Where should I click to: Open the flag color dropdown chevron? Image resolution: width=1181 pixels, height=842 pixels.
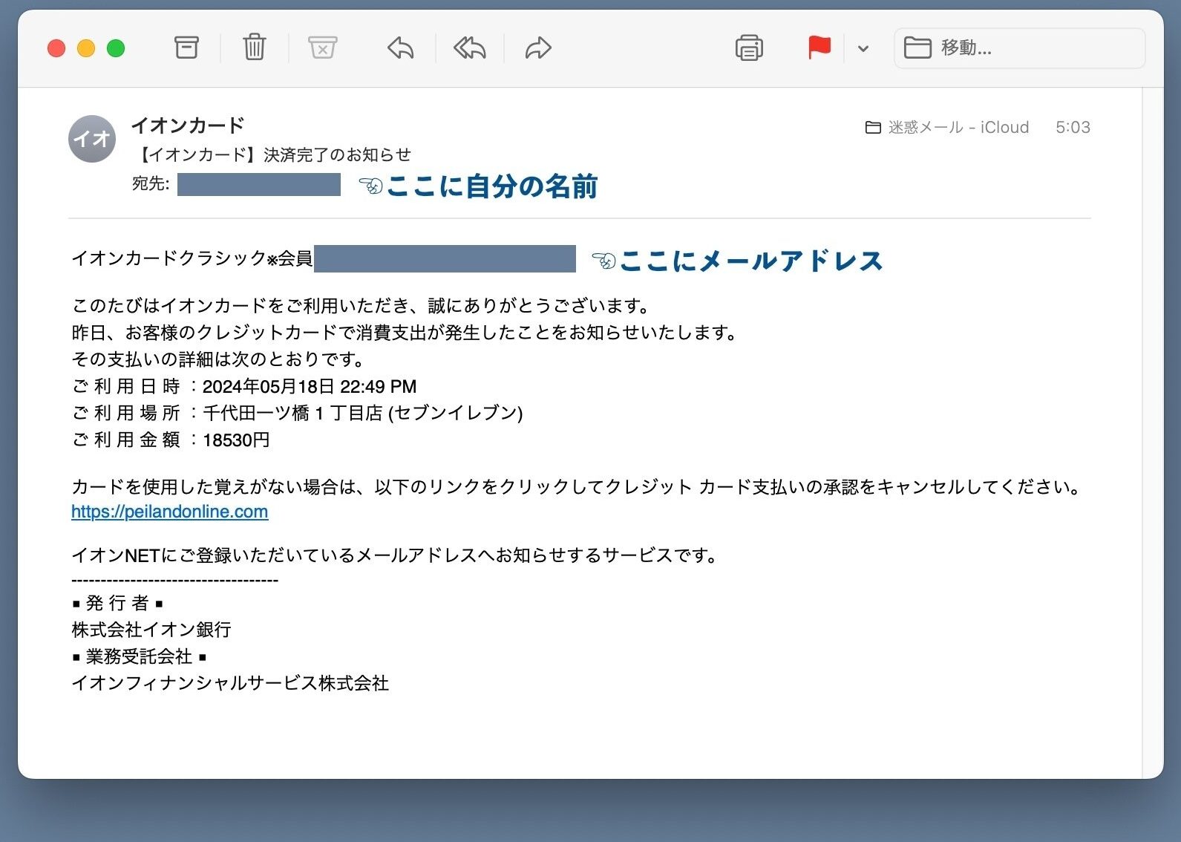[x=863, y=49]
